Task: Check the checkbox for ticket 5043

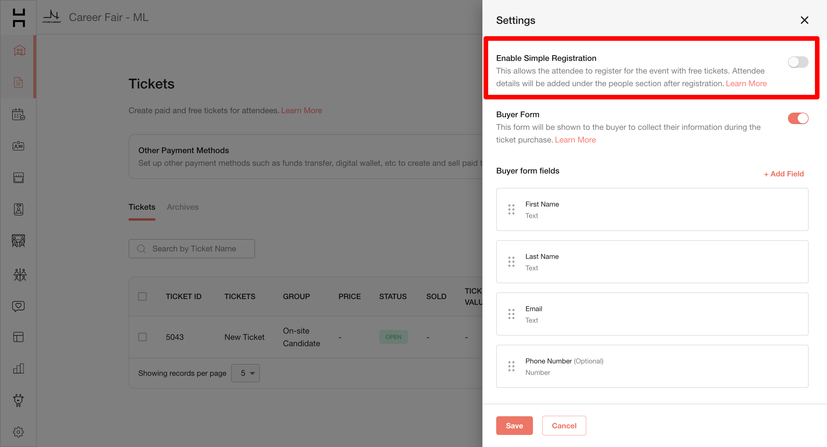Action: click(x=142, y=337)
